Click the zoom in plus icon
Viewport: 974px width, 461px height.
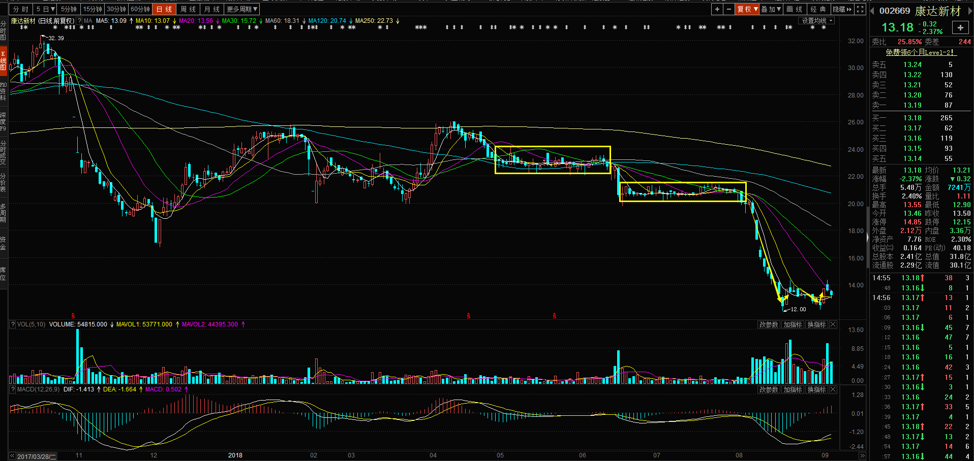pos(717,9)
